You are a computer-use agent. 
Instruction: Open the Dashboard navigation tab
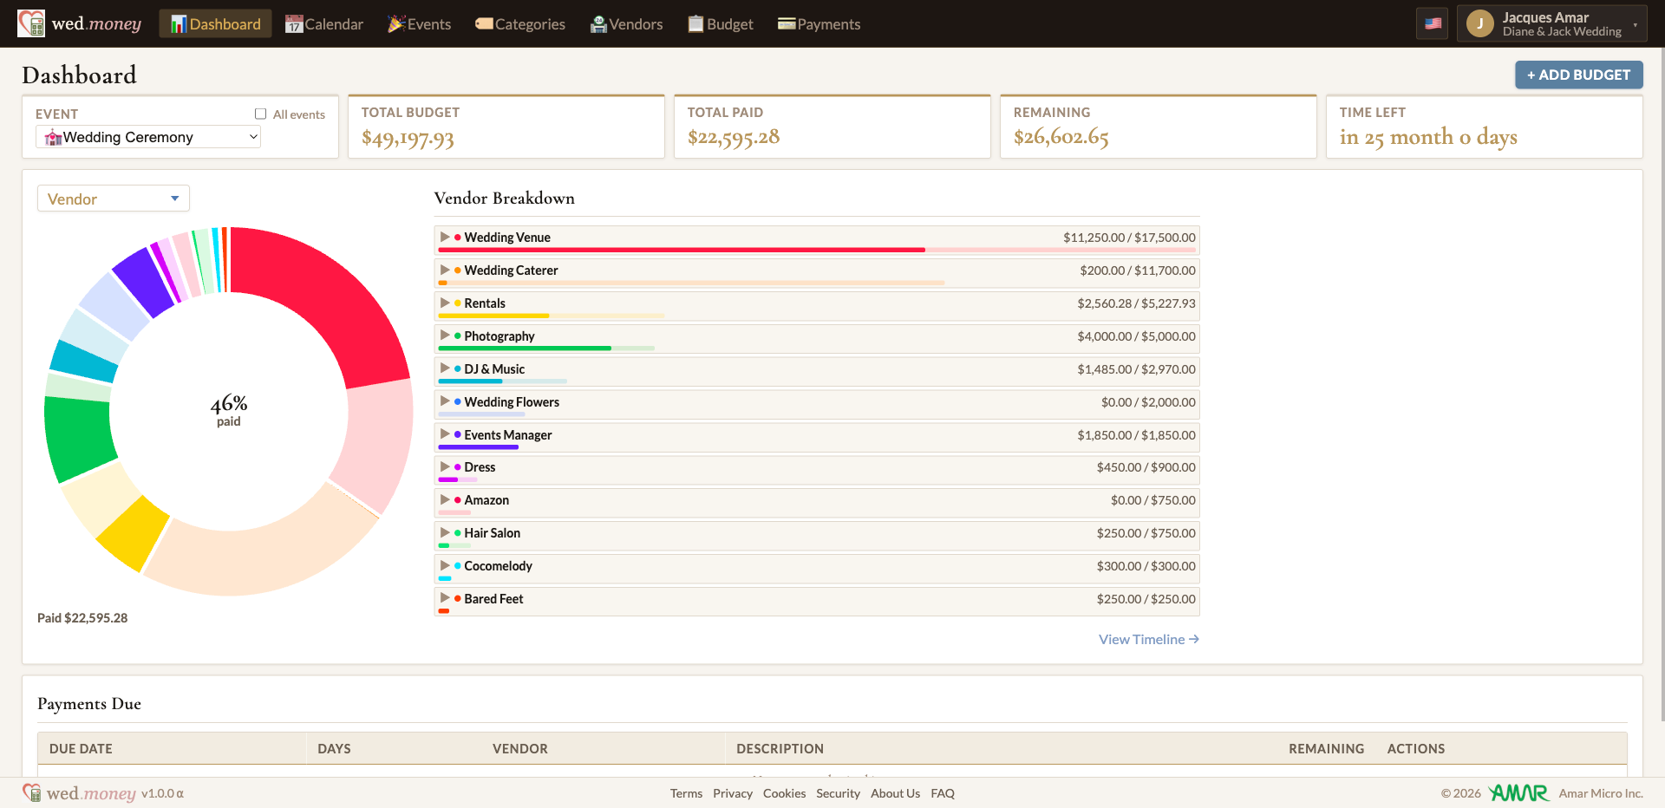click(215, 24)
